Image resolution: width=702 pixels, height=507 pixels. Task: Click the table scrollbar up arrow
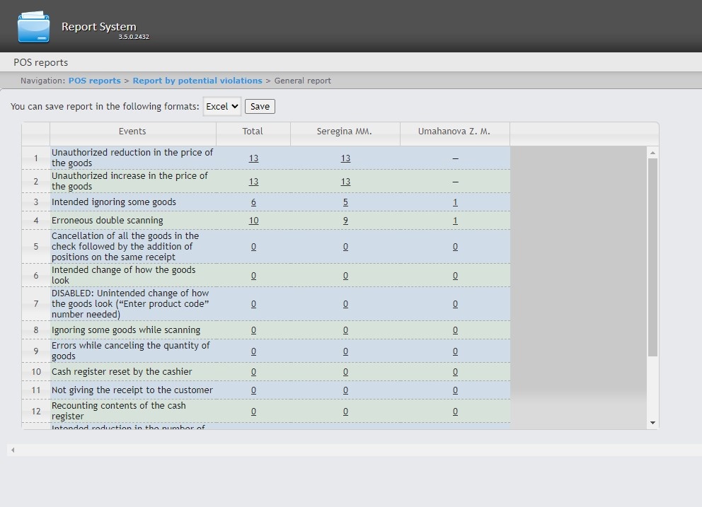tap(652, 153)
